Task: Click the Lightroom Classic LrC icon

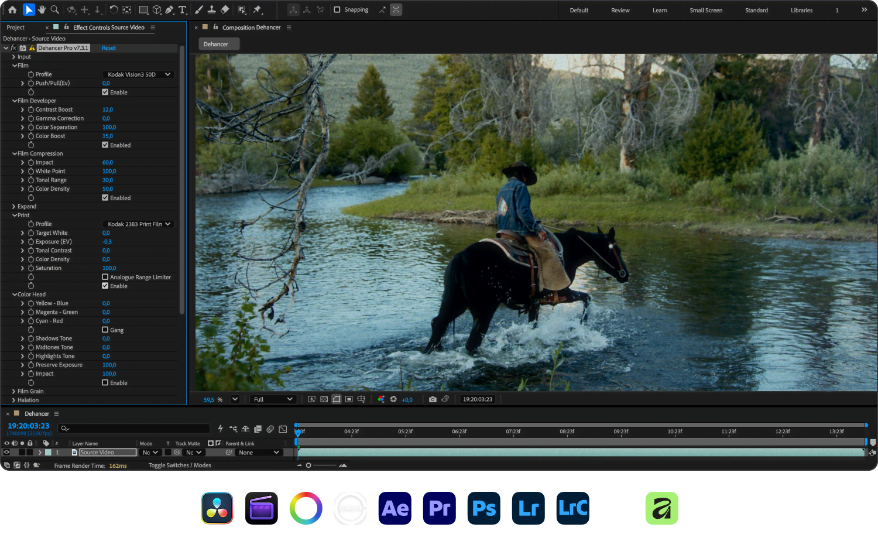Action: [573, 508]
